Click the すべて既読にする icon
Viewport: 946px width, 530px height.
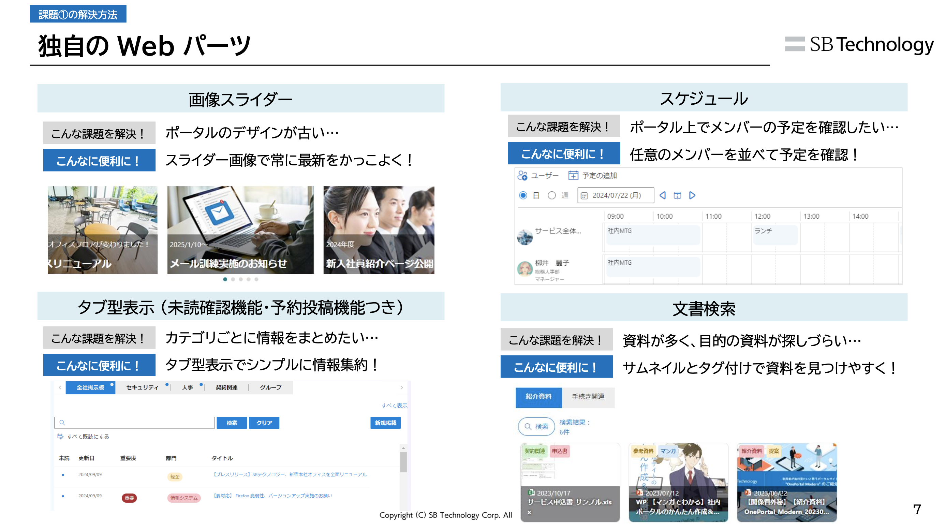coord(60,437)
